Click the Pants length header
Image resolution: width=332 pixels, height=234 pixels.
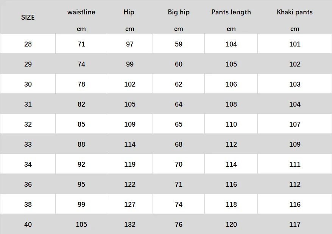231,12
